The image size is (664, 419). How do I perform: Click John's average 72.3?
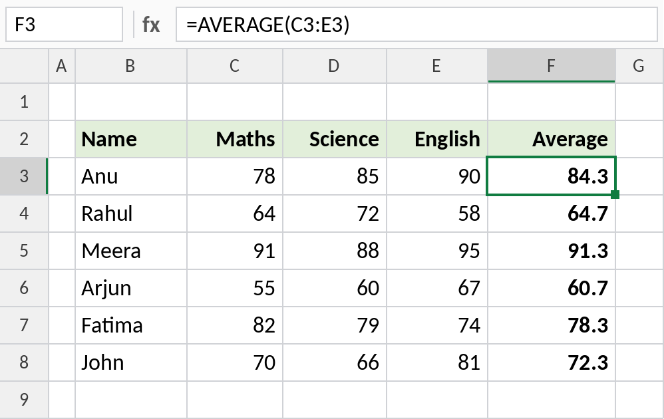click(x=552, y=362)
